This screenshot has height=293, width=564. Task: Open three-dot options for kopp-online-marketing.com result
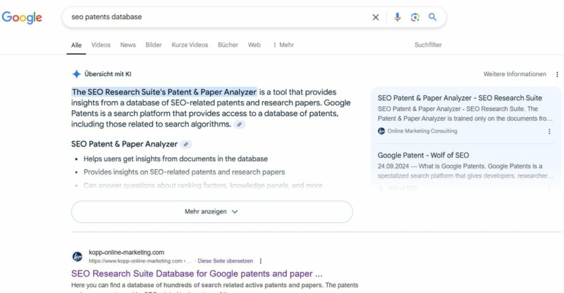coord(261,261)
